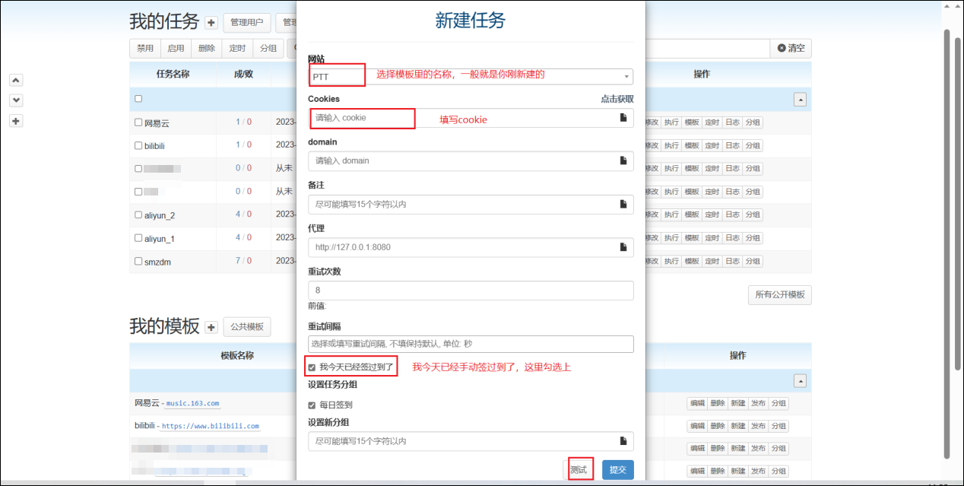This screenshot has width=964, height=486.
Task: Click the file icon in 代理 field
Action: (623, 247)
